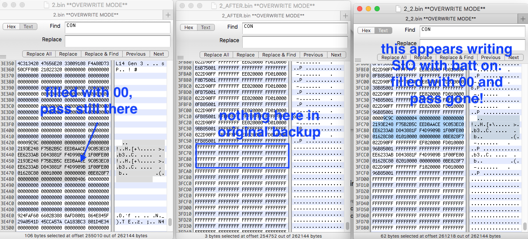Click offset row 3FC70 in 2_2.bin window
This screenshot has width=528, height=239.
362,124
